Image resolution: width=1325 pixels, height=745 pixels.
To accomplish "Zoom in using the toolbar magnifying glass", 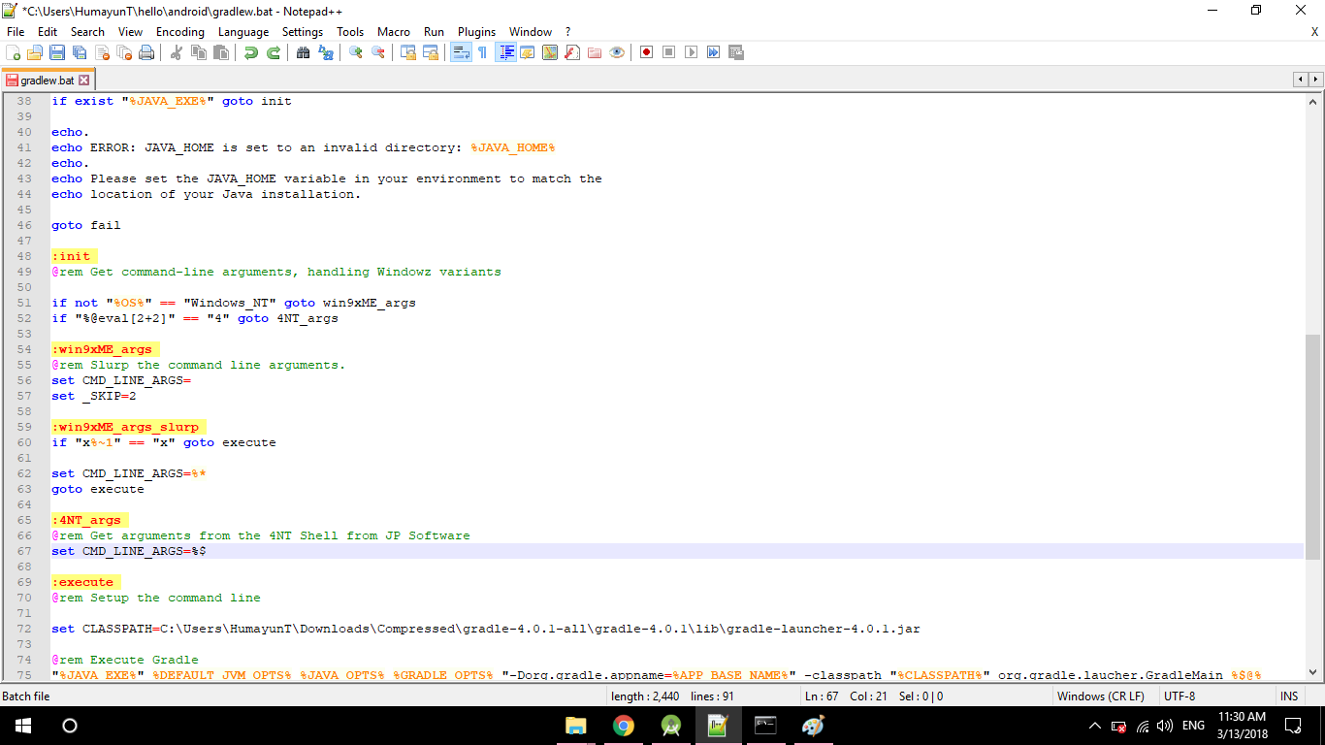I will (355, 52).
